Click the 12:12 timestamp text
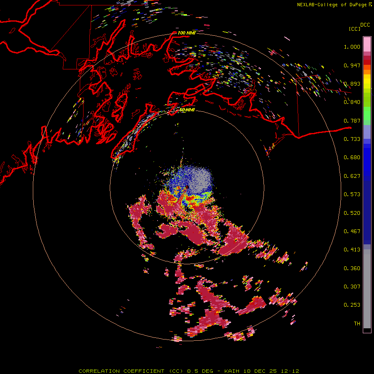The image size is (374, 374). [x=290, y=371]
